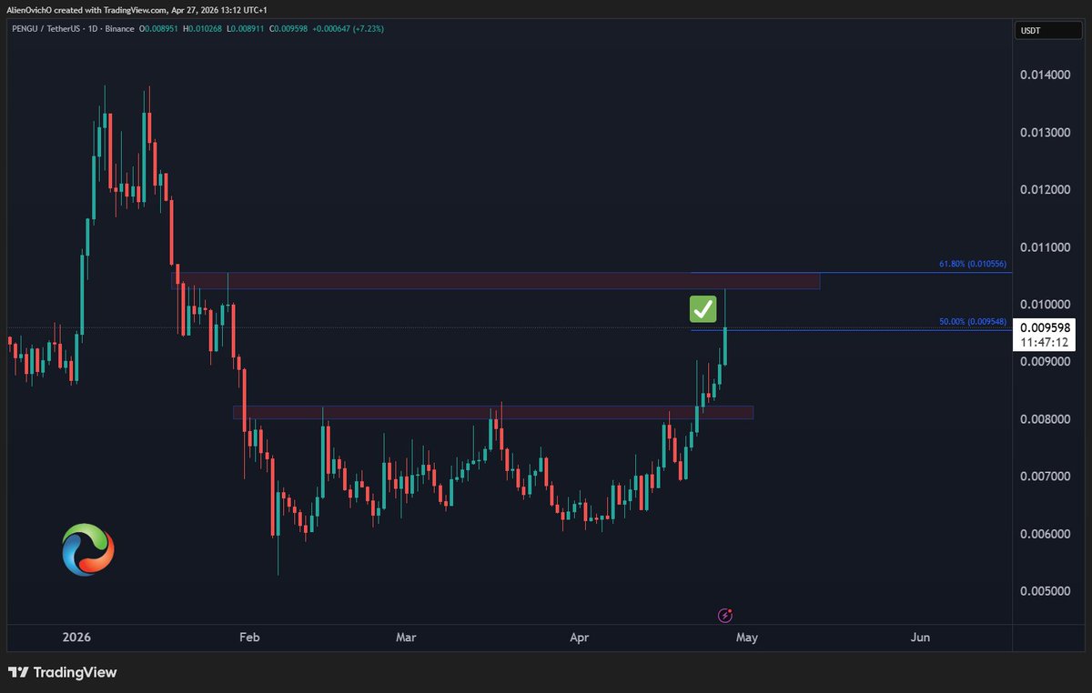Click the 0.006000 price axis label
Image resolution: width=1092 pixels, height=693 pixels.
[1046, 533]
